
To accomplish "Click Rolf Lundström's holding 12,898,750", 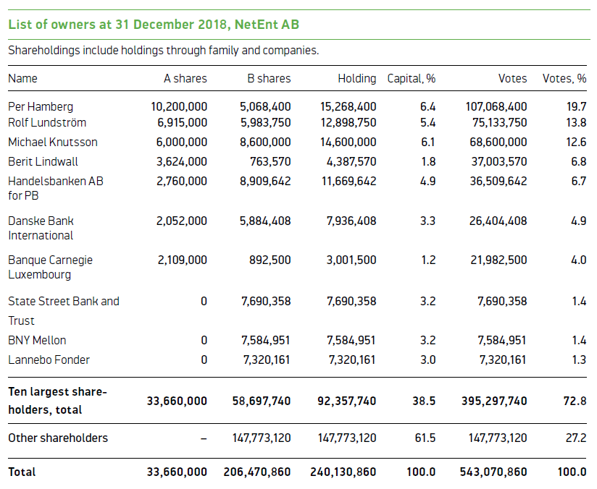I will click(x=348, y=123).
